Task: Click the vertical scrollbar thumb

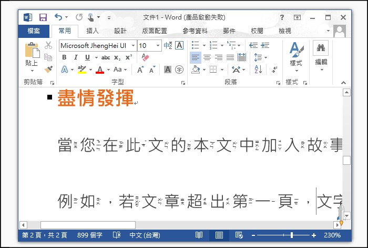Action: point(346,160)
